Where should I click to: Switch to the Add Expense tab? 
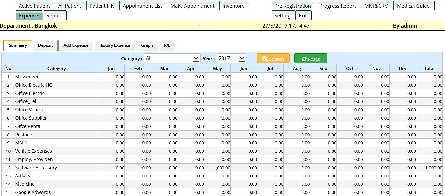point(76,45)
